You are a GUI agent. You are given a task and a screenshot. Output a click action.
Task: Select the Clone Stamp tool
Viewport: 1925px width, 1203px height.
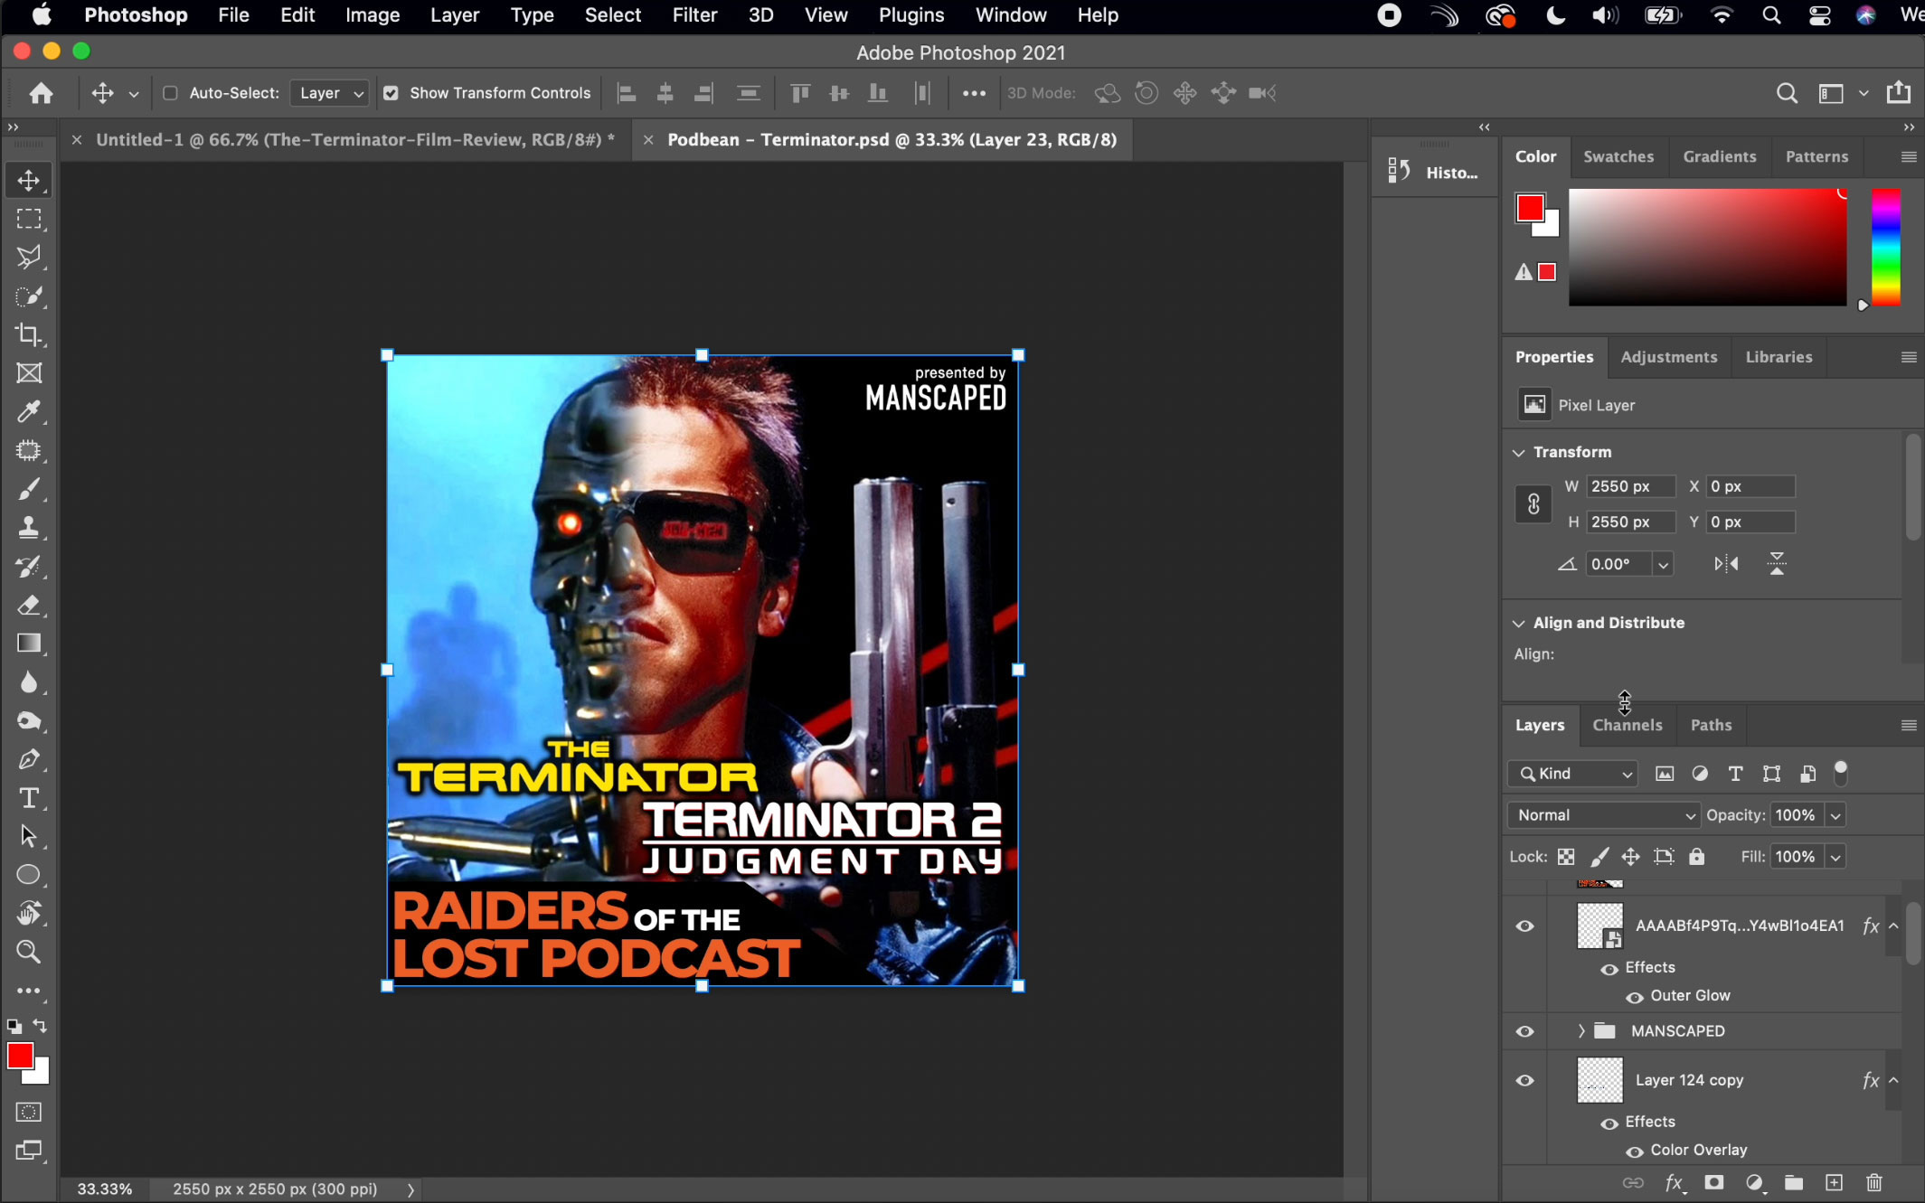point(29,528)
